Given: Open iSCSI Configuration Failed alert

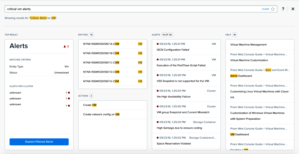Looking at the screenshot, I should coord(186,47).
